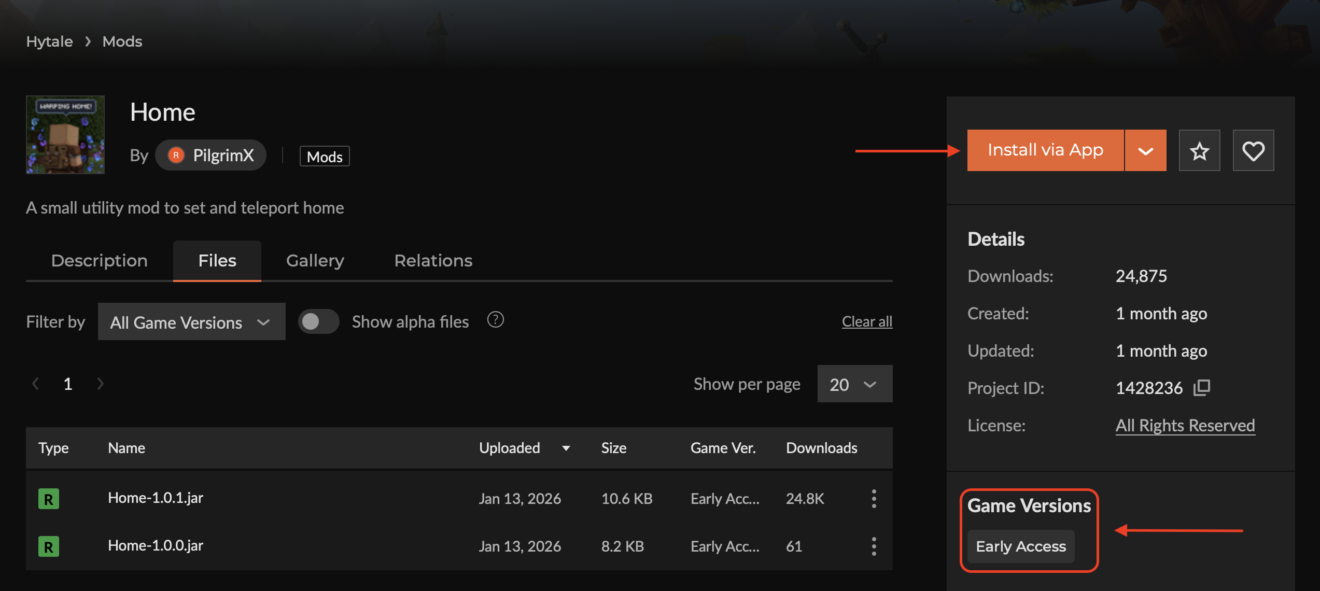Click the star icon next to Install
This screenshot has height=591, width=1320.
point(1199,151)
